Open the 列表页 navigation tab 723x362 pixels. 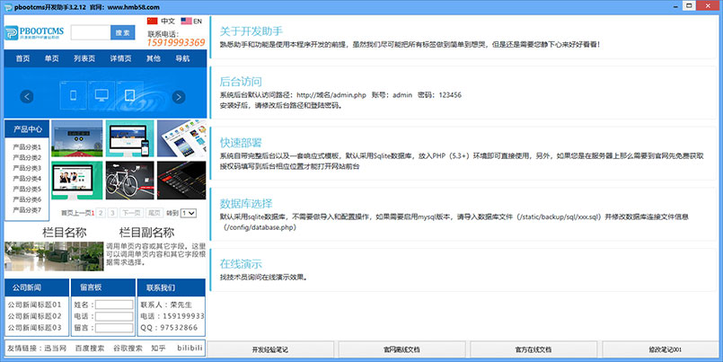[84, 59]
